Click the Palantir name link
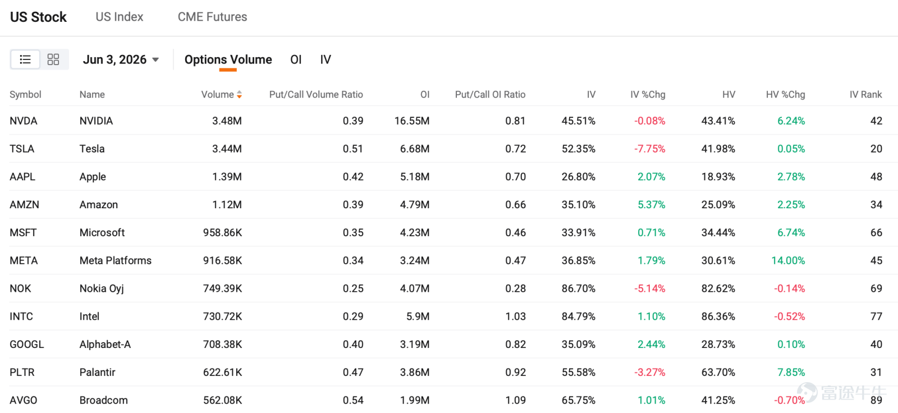The height and width of the screenshot is (413, 898). click(97, 372)
